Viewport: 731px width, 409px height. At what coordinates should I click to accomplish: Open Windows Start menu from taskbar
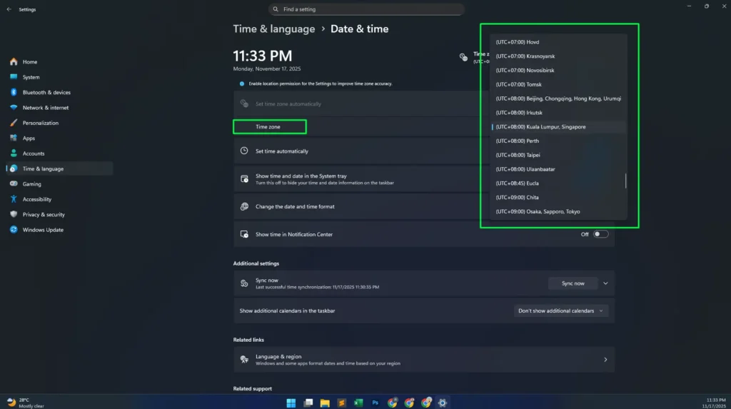tap(291, 403)
